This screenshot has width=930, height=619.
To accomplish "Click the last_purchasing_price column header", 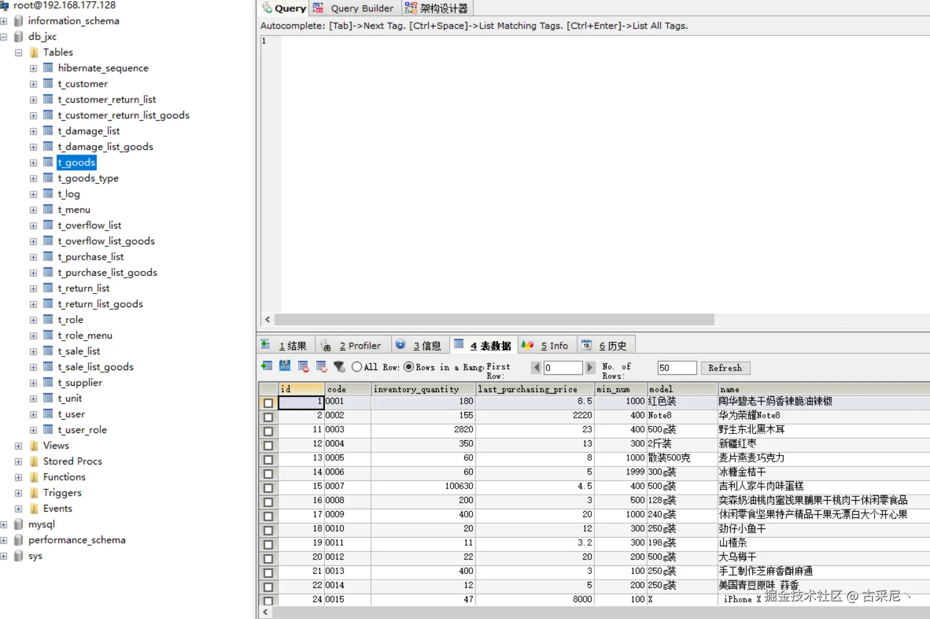I will pos(535,388).
